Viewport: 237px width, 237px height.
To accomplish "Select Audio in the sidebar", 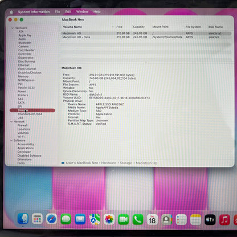I will point(22,39).
